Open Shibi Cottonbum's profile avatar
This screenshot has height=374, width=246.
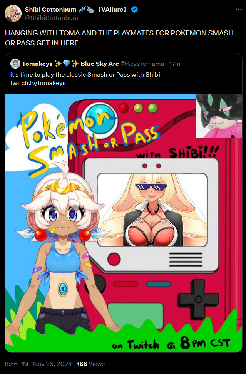[x=13, y=13]
